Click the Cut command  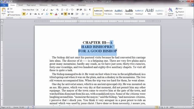click(10, 9)
